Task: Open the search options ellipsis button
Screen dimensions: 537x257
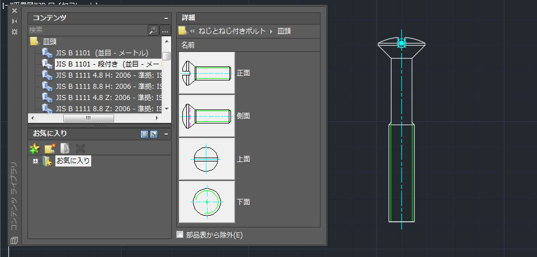Action: pos(166,30)
